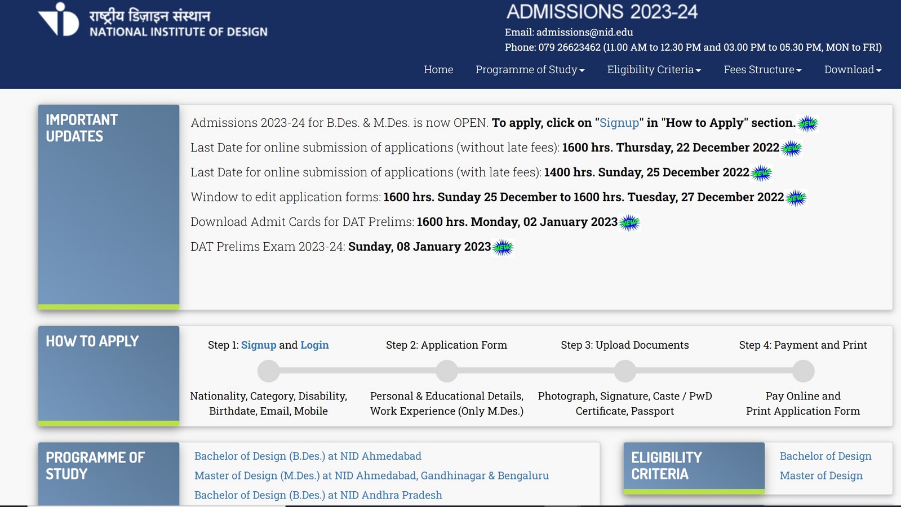Open the Programme of Study dropdown menu
901x507 pixels.
click(x=530, y=69)
